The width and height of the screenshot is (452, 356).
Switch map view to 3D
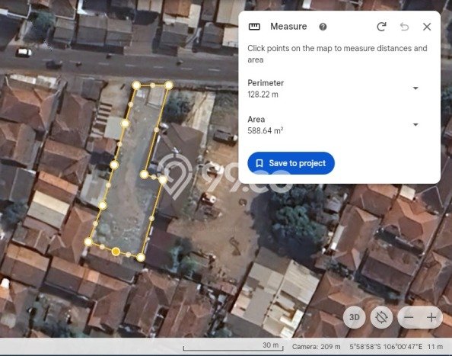pyautogui.click(x=355, y=317)
